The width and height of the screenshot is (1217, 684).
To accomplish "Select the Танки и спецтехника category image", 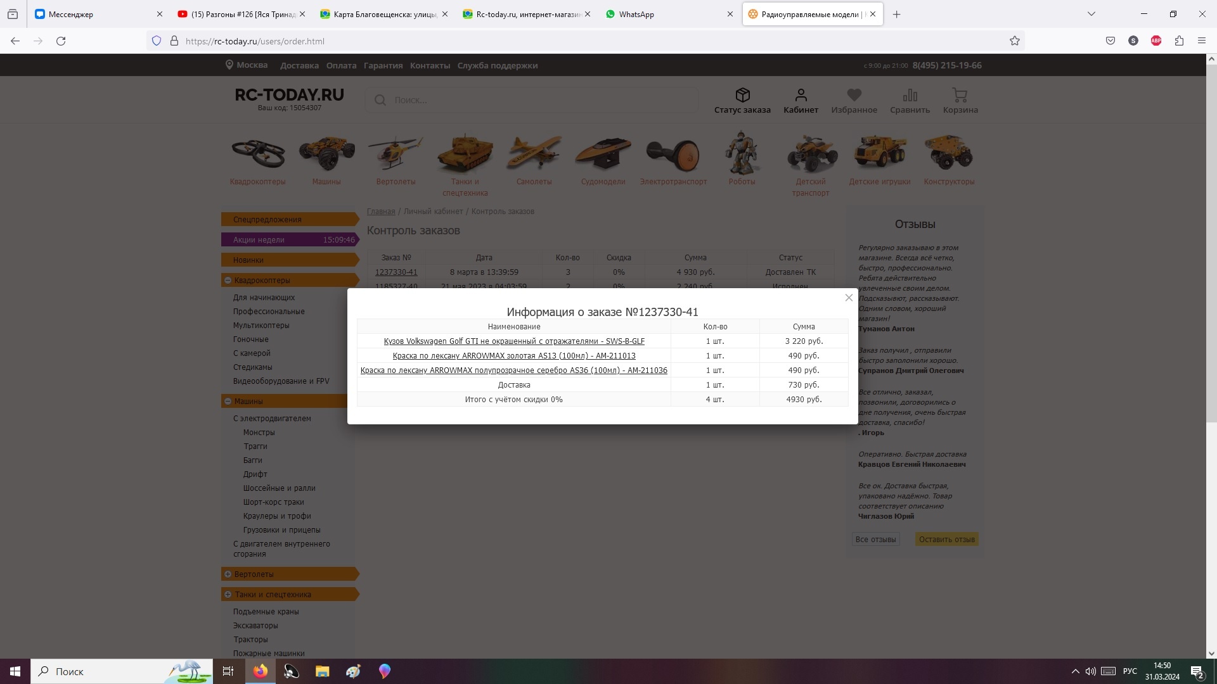I will (465, 153).
